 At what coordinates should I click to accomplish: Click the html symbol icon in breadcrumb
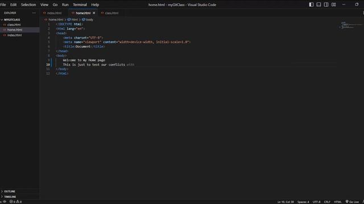[x=69, y=20]
